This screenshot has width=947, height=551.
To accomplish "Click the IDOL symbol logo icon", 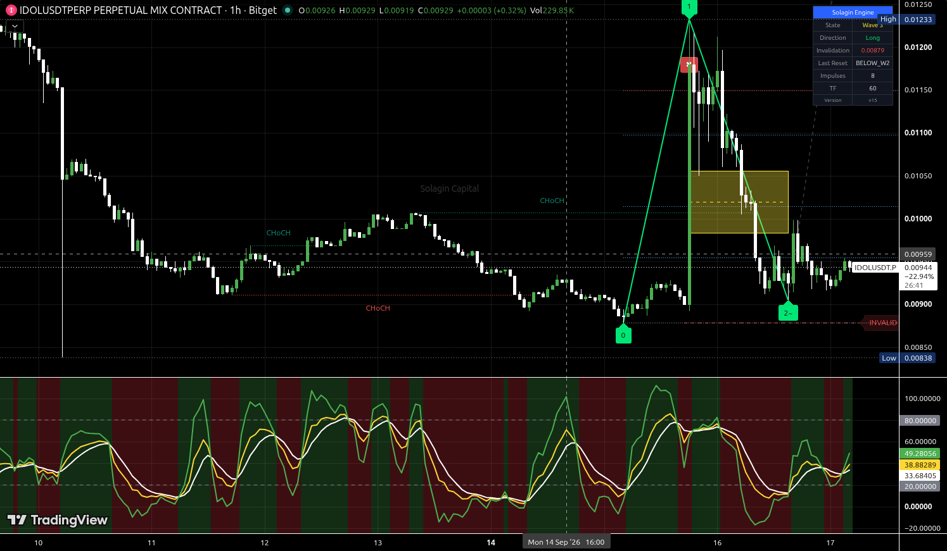I will click(x=11, y=10).
